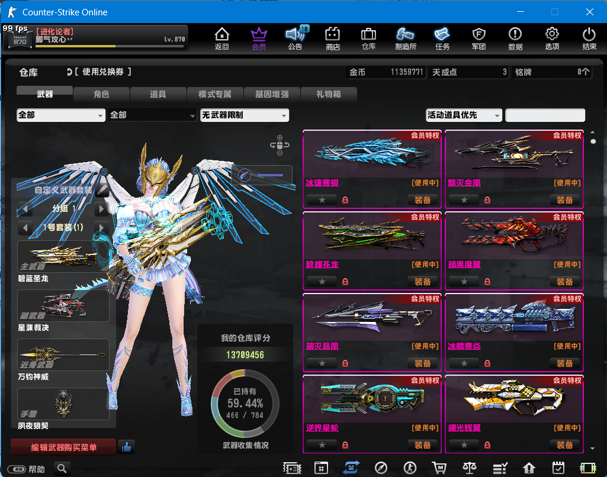Open the 军团 clan shield icon
The width and height of the screenshot is (607, 477).
click(479, 38)
